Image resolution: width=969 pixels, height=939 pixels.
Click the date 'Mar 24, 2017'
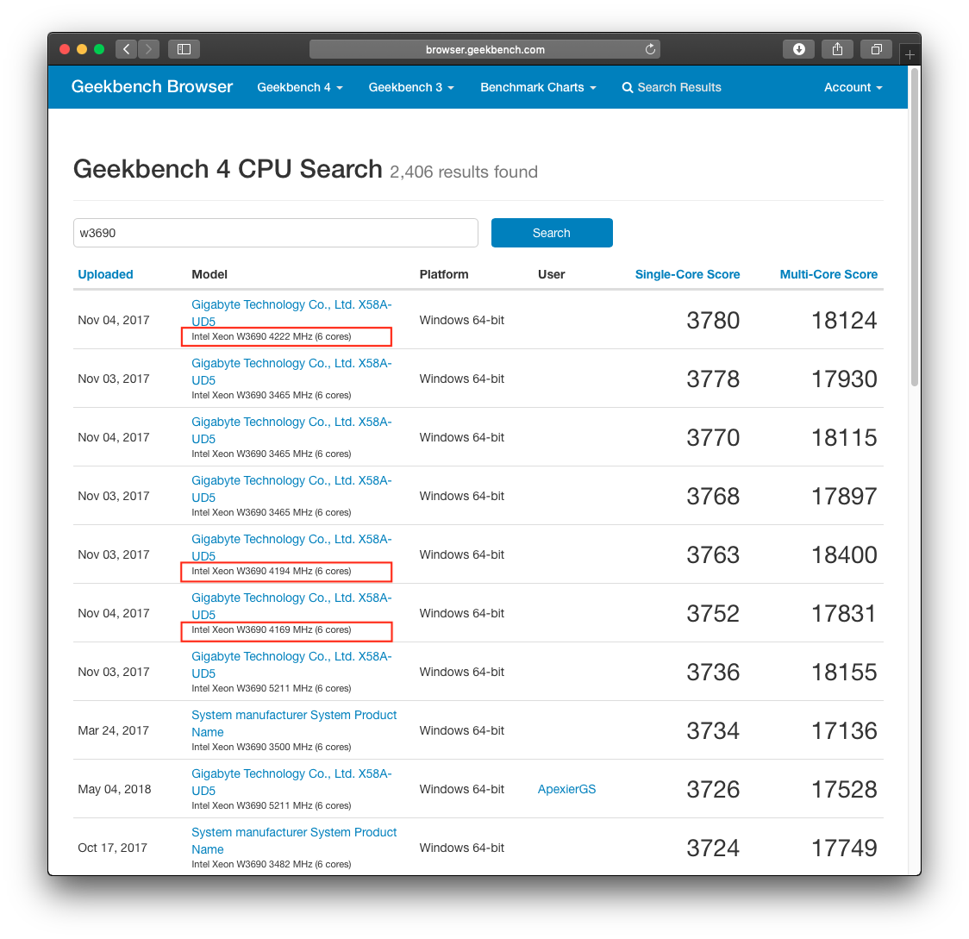[113, 730]
